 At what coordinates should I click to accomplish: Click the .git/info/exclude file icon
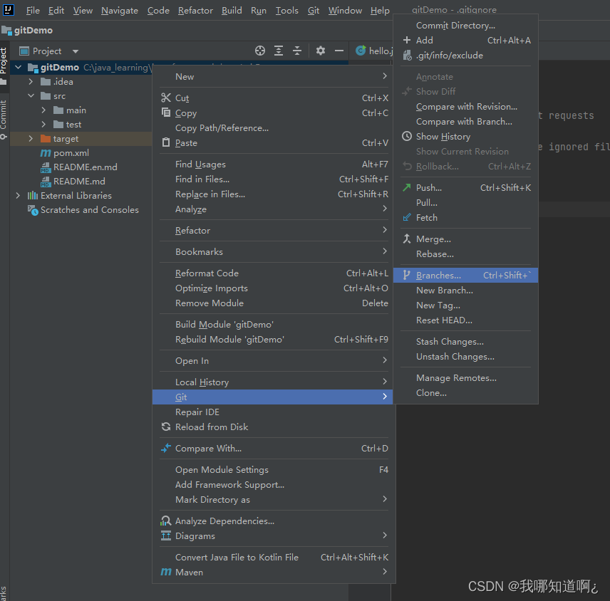click(x=407, y=56)
